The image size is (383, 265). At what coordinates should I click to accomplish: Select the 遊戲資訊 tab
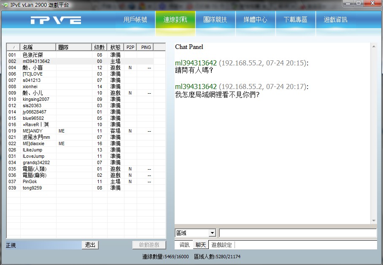[335, 20]
